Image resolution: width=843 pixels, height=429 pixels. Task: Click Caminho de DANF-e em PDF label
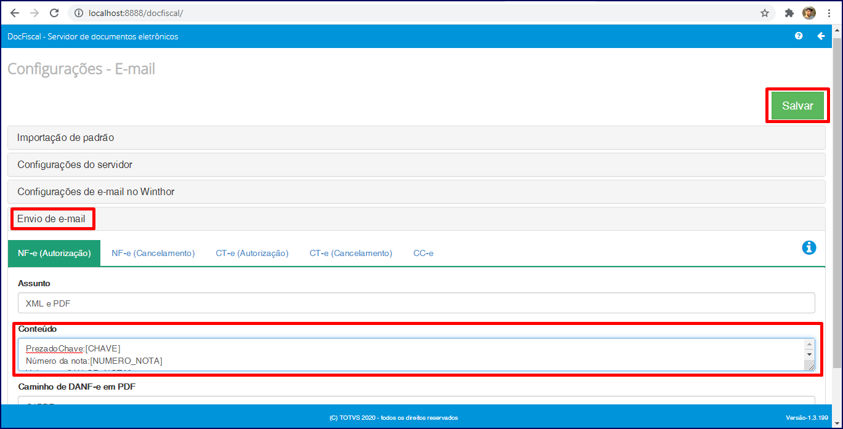coord(77,387)
